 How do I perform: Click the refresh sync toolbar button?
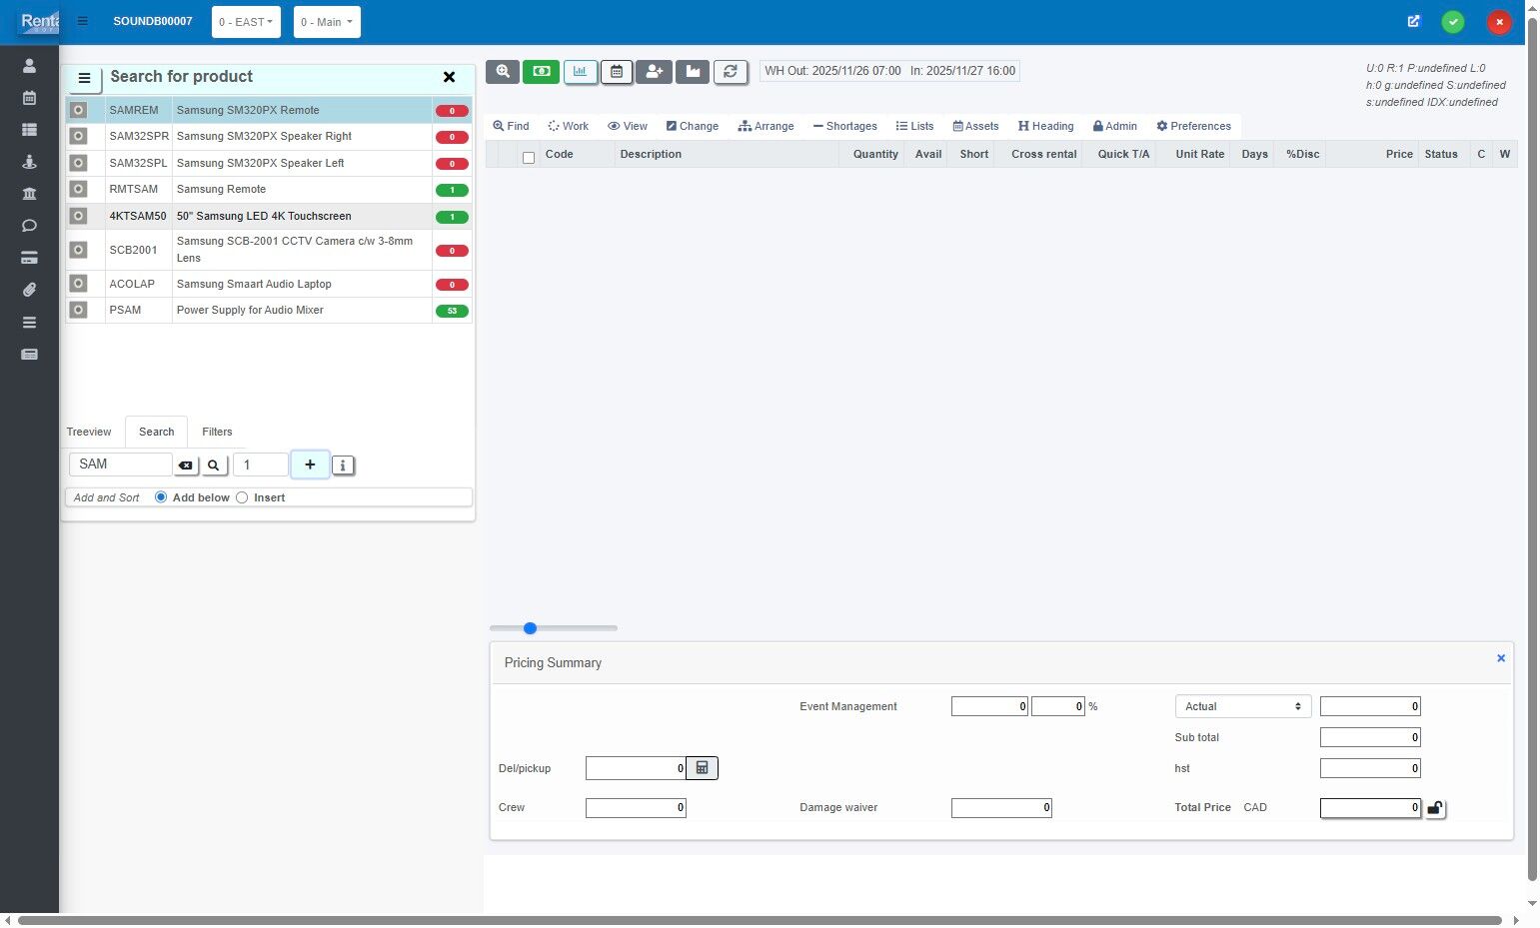click(731, 72)
